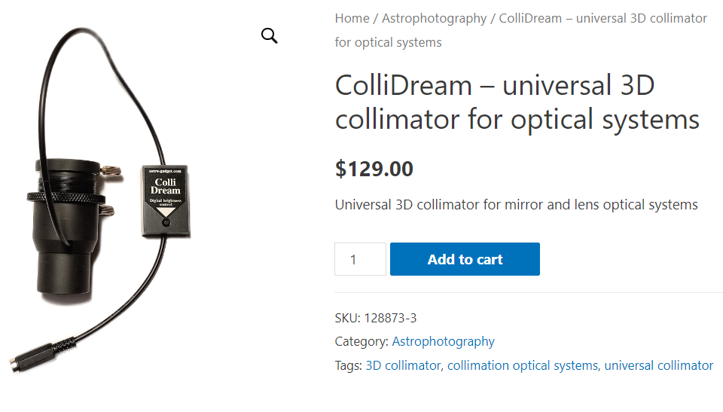Image resolution: width=723 pixels, height=412 pixels.
Task: Click the magnifier zoom icon over product image
Action: (270, 35)
